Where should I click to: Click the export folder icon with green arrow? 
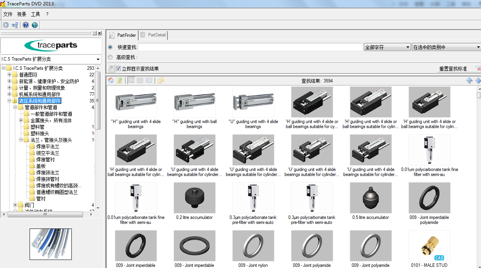[x=120, y=80]
